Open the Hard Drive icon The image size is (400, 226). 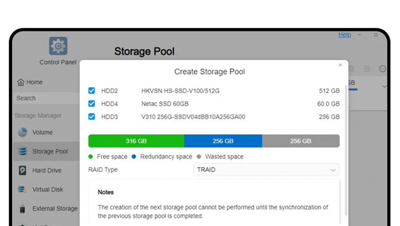(23, 170)
